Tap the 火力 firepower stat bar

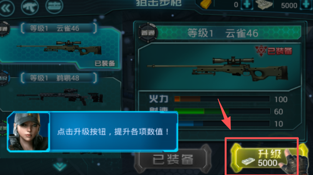222,99
